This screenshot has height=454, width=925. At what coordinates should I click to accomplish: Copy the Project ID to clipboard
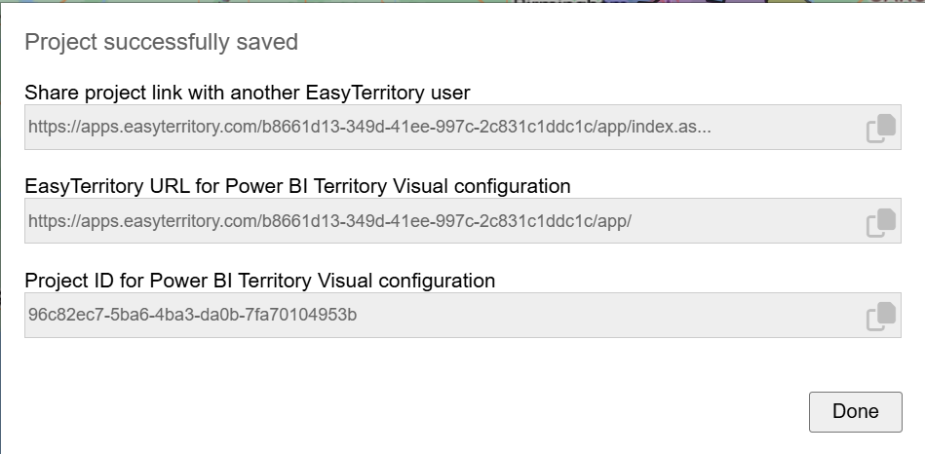tap(881, 316)
